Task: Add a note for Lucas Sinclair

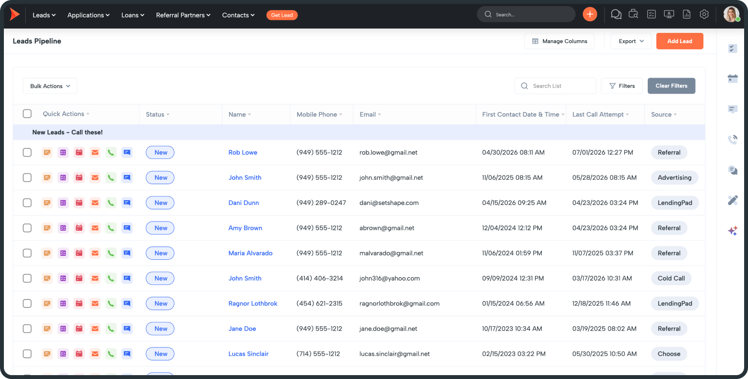Action: [47, 354]
